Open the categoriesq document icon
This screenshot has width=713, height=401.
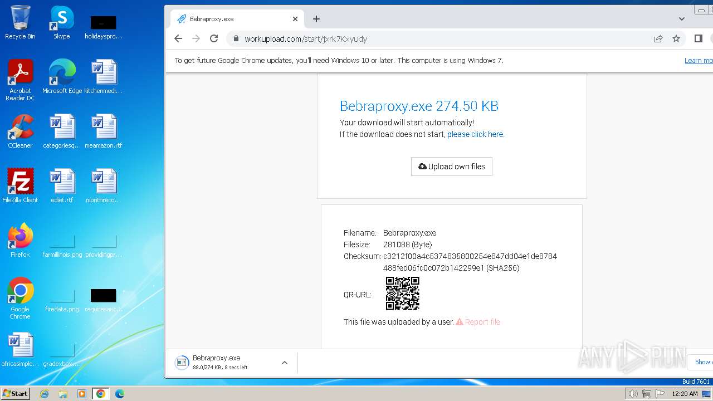click(x=62, y=131)
